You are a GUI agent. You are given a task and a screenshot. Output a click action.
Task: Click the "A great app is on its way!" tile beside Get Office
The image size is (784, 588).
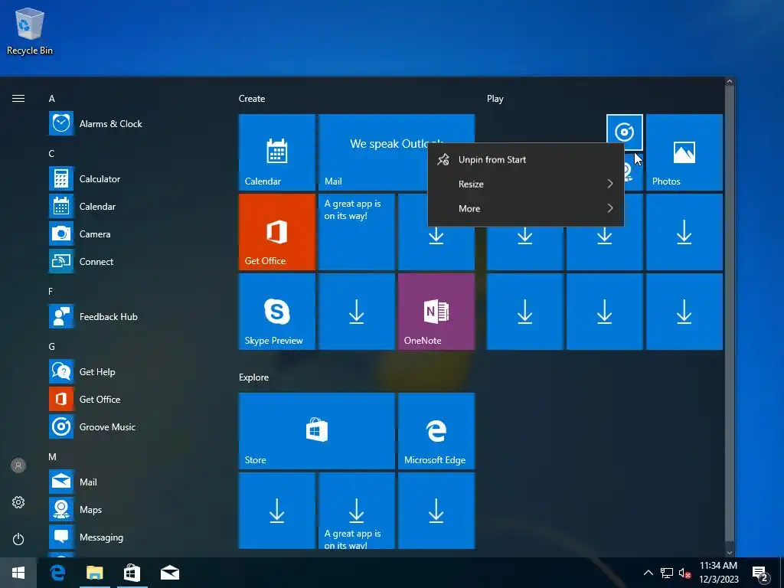point(357,231)
